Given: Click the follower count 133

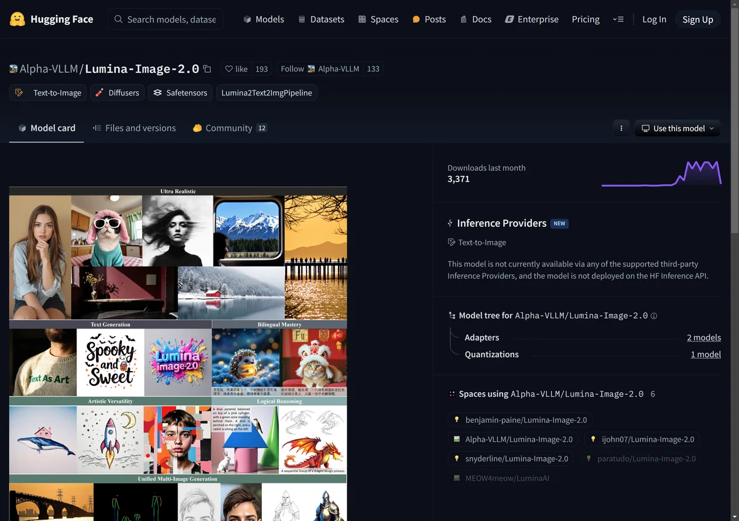Looking at the screenshot, I should tap(373, 69).
